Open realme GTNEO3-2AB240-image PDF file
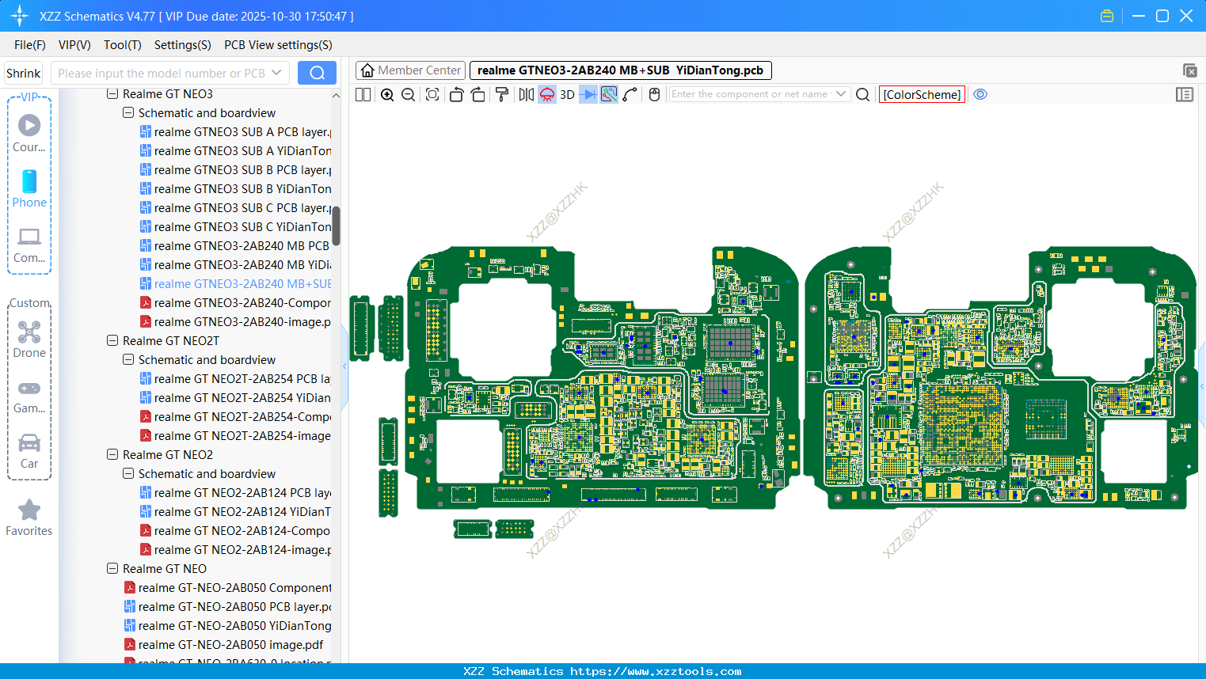 242,322
